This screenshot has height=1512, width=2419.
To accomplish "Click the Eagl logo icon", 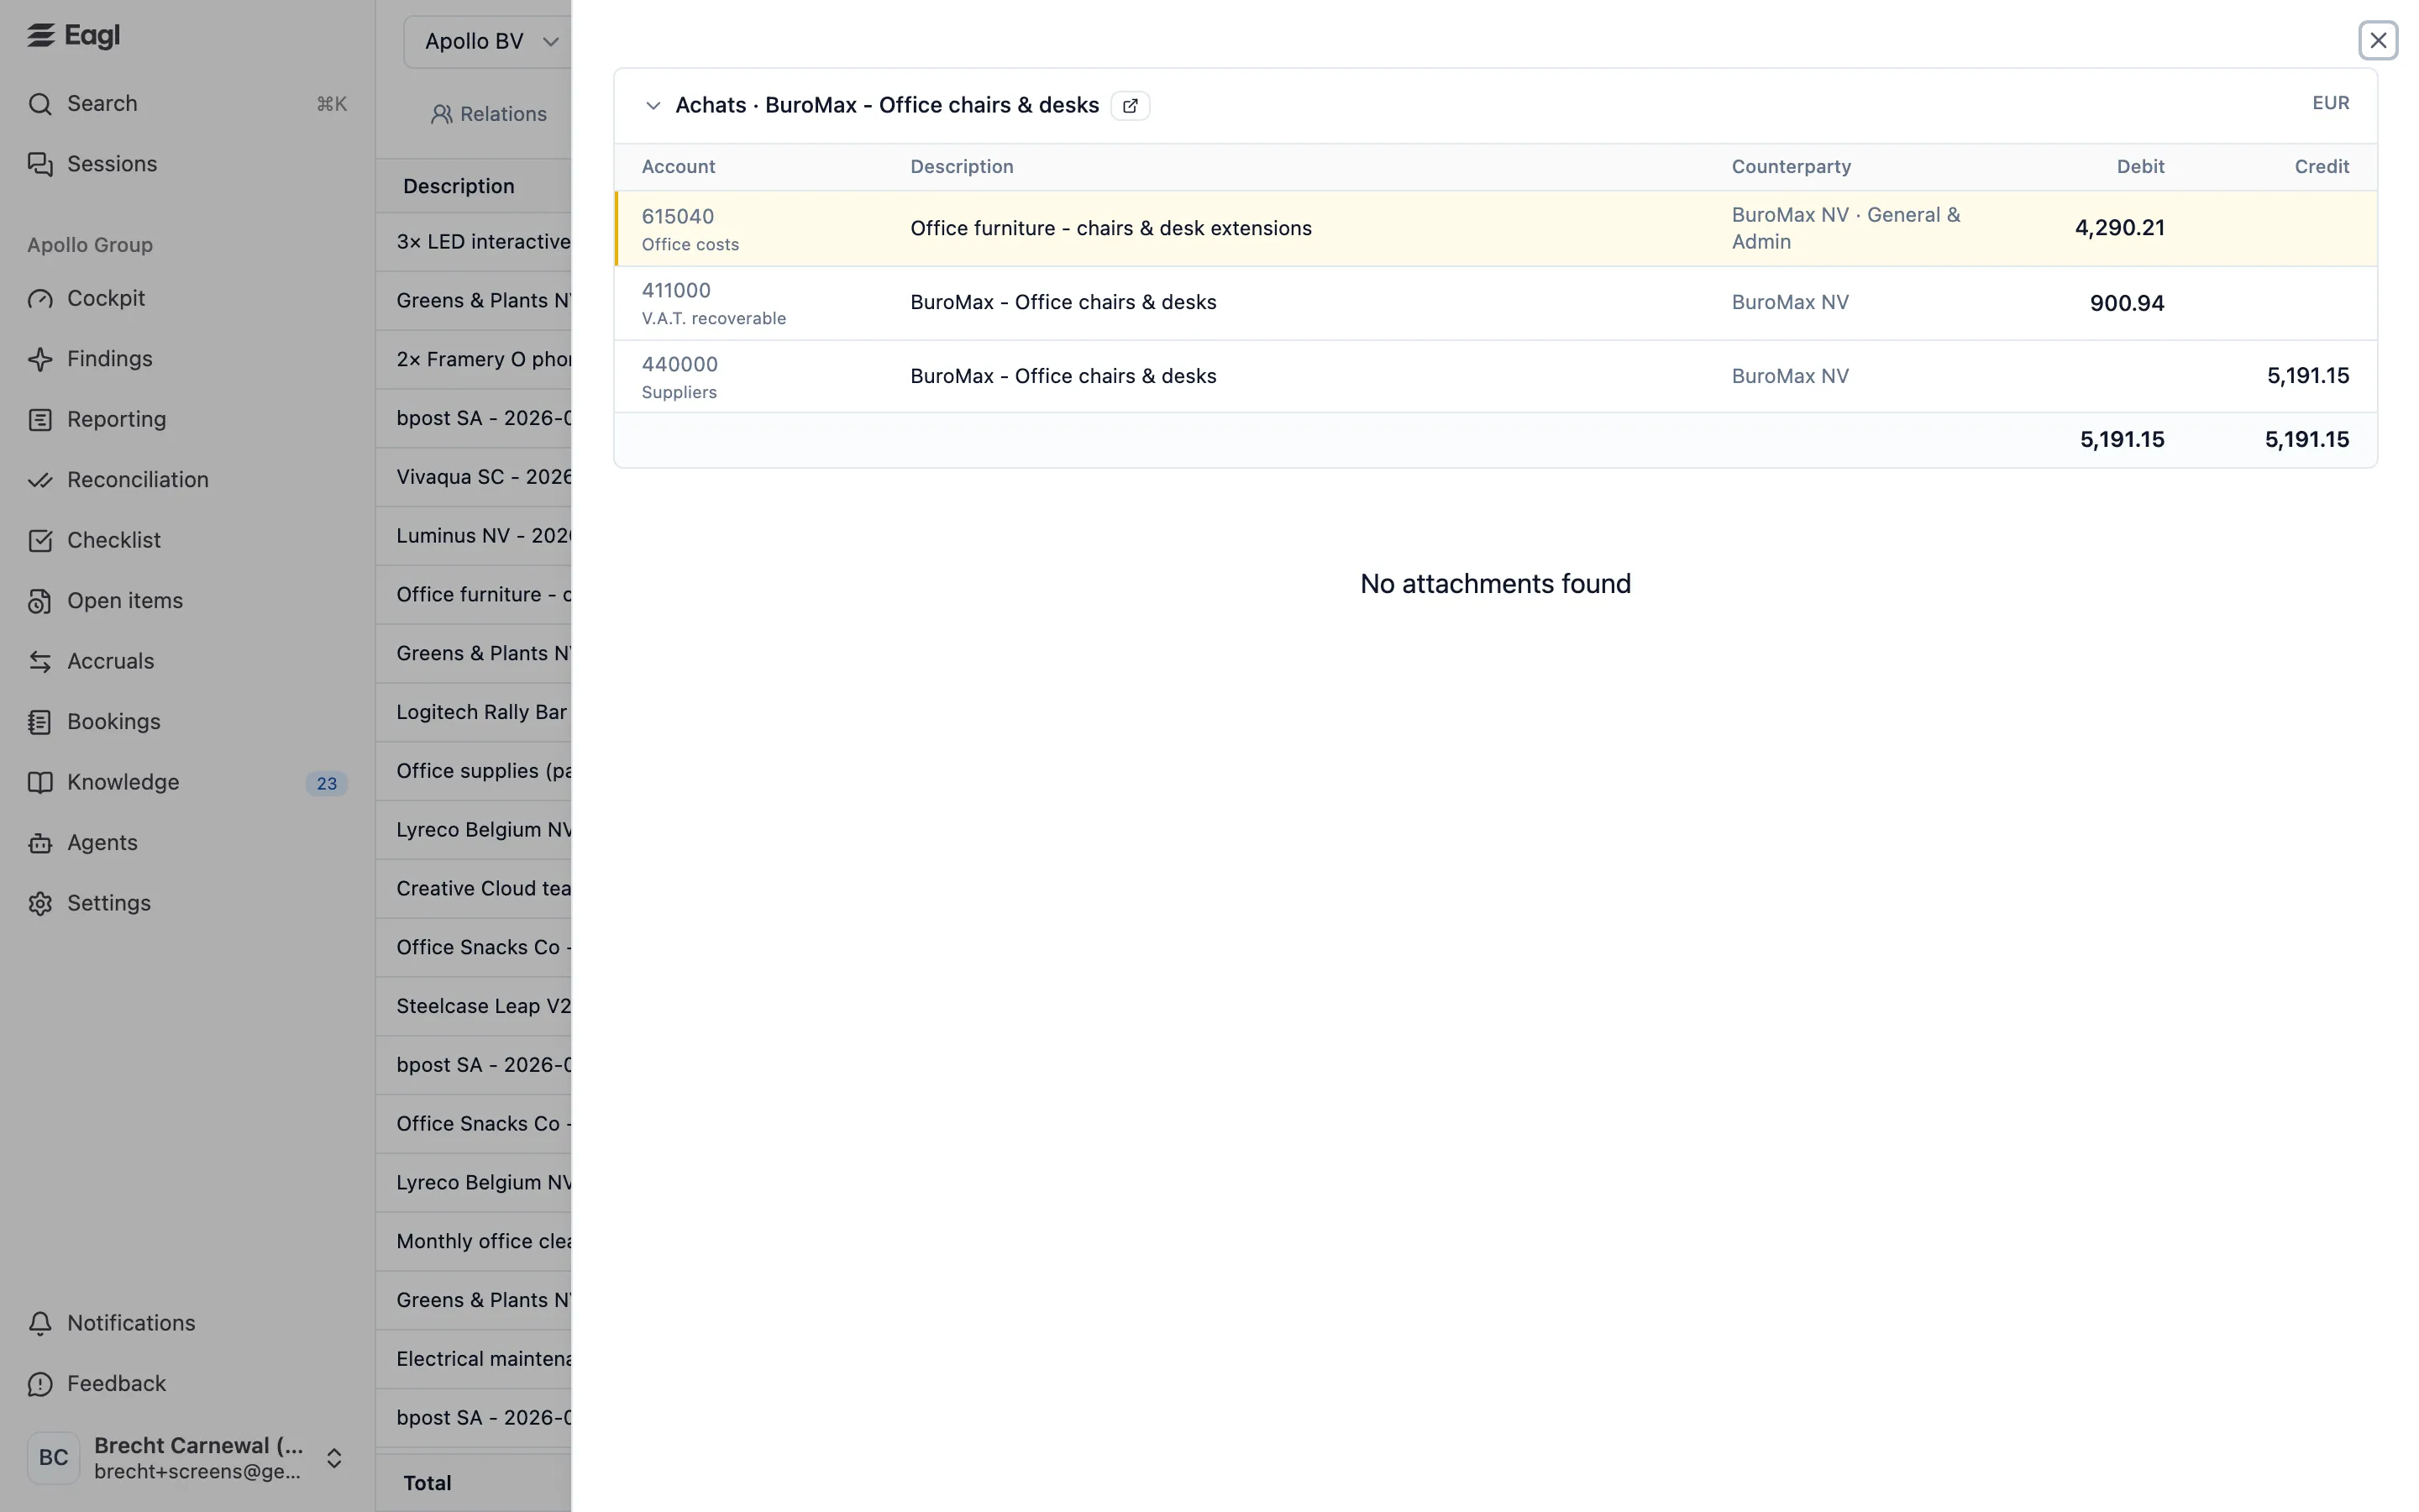I will coord(40,35).
